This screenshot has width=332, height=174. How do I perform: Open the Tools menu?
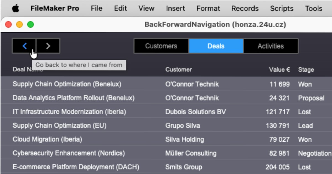pos(314,9)
